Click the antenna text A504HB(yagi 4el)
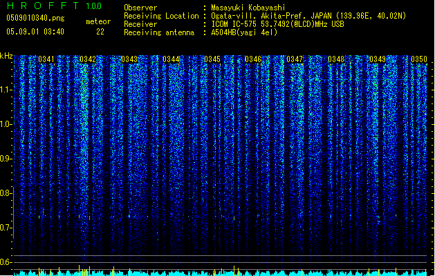The width and height of the screenshot is (435, 276). (x=244, y=32)
